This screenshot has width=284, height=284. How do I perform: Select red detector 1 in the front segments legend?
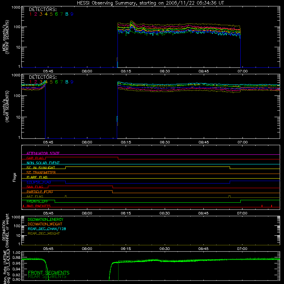pyautogui.click(x=31, y=14)
